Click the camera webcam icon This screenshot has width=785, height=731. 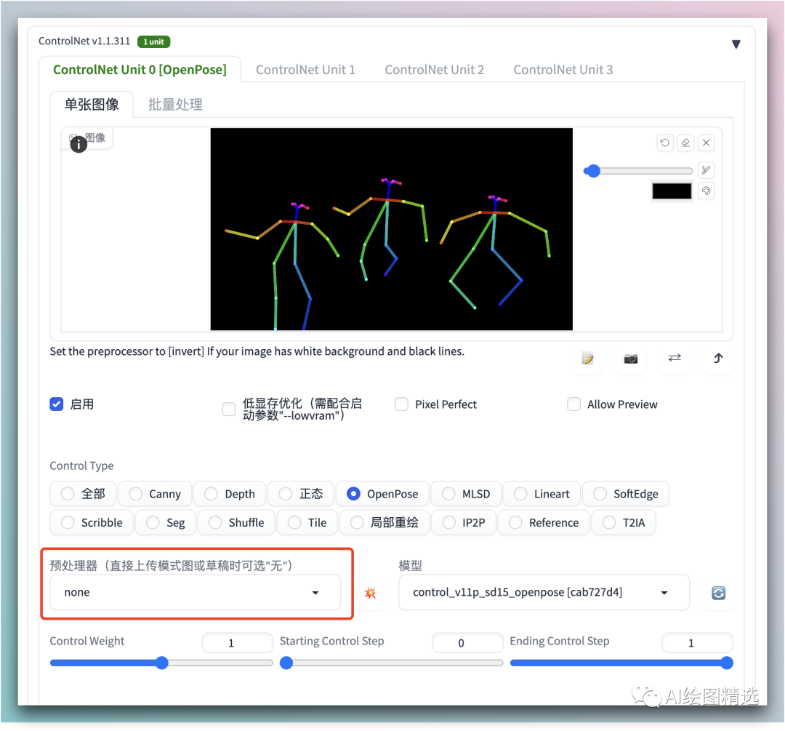pos(631,359)
